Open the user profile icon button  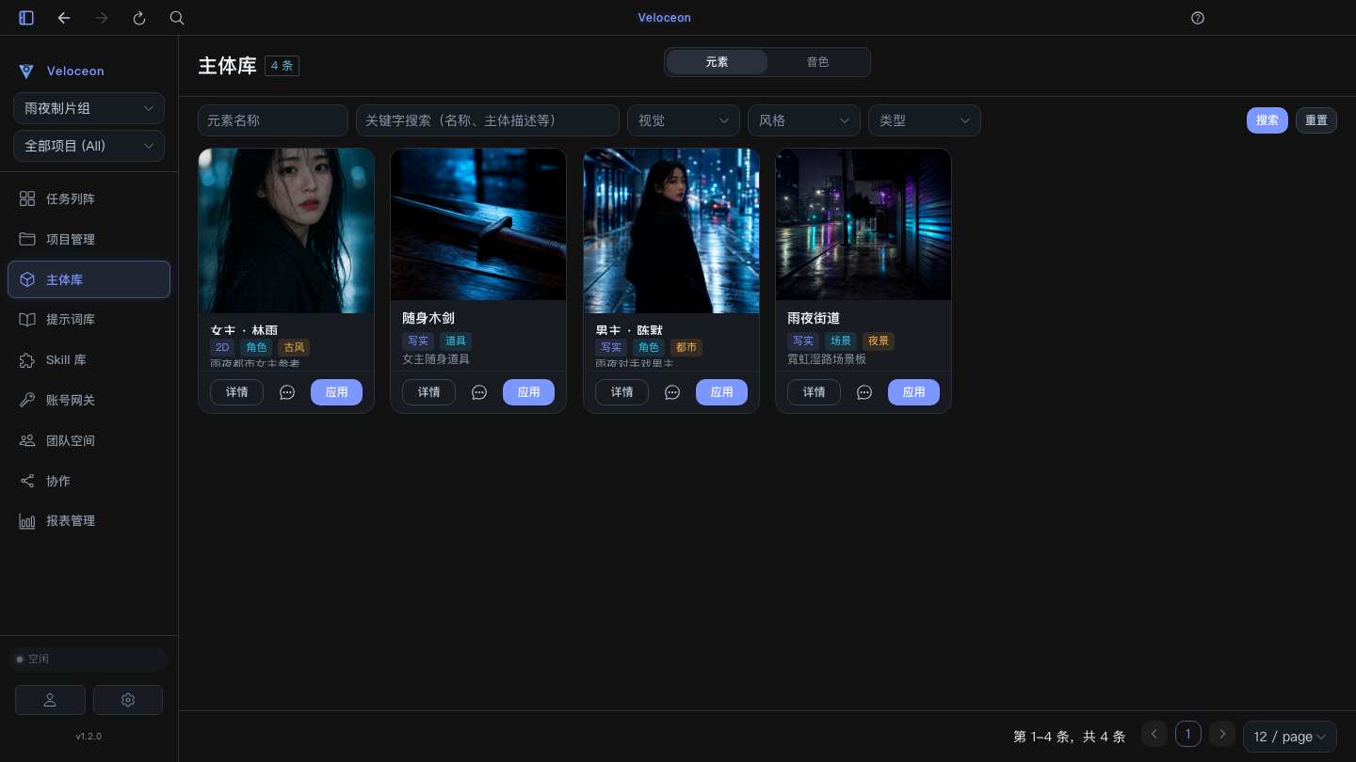[x=50, y=700]
